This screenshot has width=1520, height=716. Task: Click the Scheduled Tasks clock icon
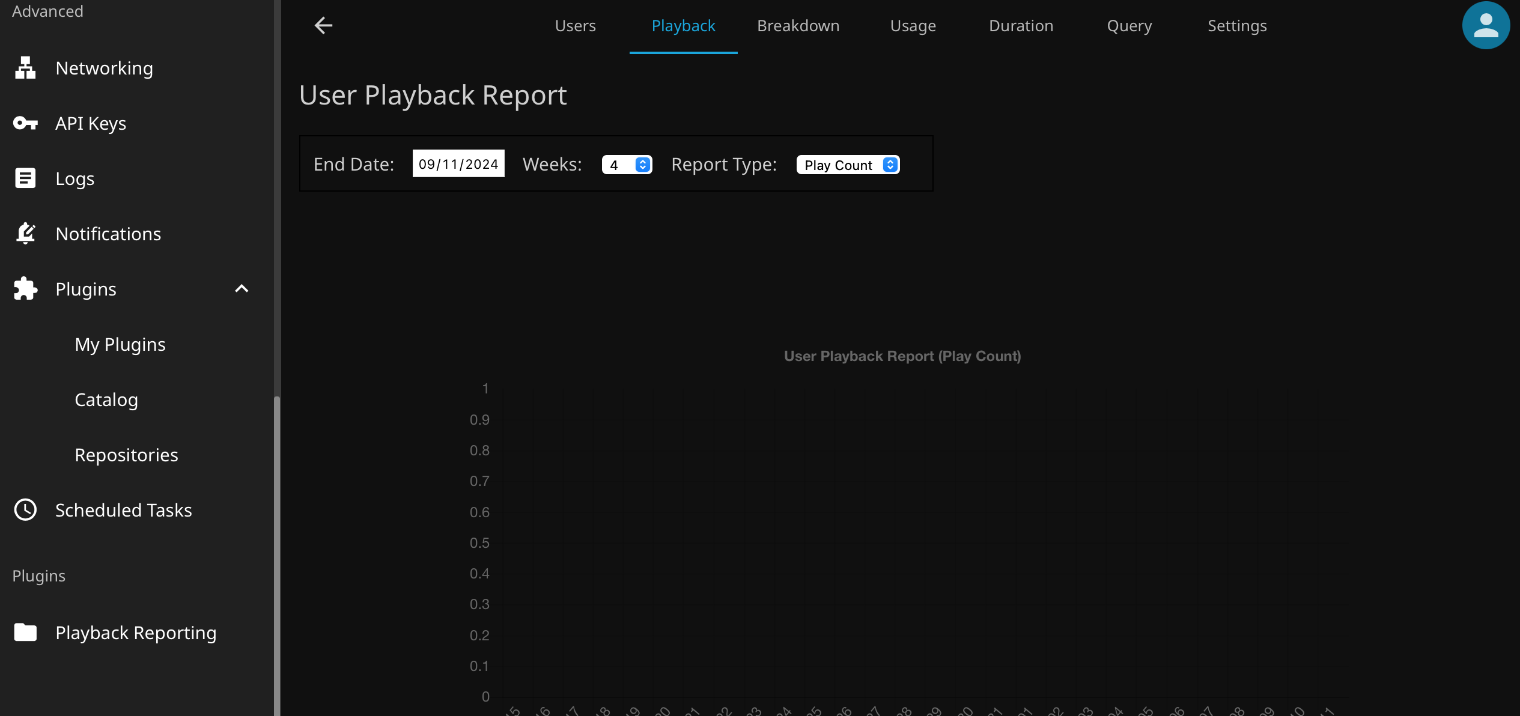25,510
